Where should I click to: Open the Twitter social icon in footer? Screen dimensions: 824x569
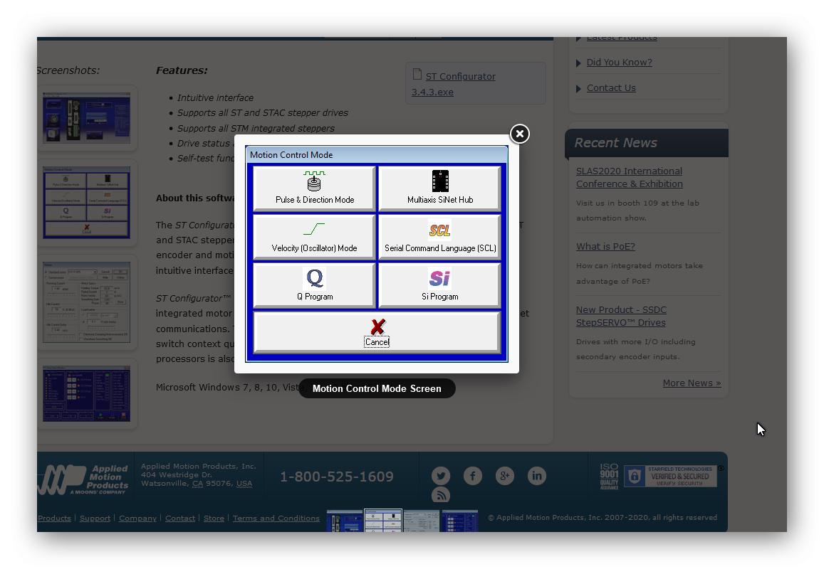click(441, 476)
